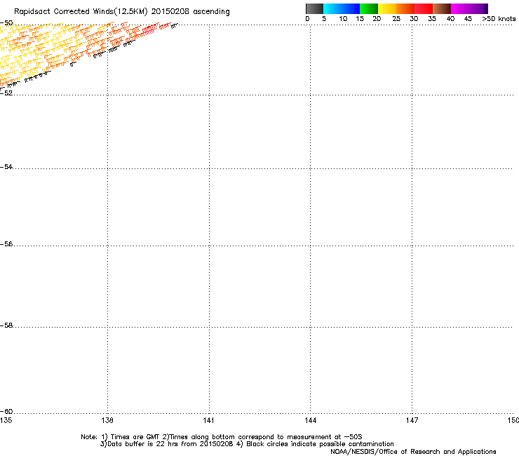
Task: Select the yellow 20-25 knots color band
Action: point(387,8)
